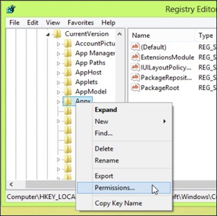Expand the App Manager key arrow

pyautogui.click(x=58, y=53)
